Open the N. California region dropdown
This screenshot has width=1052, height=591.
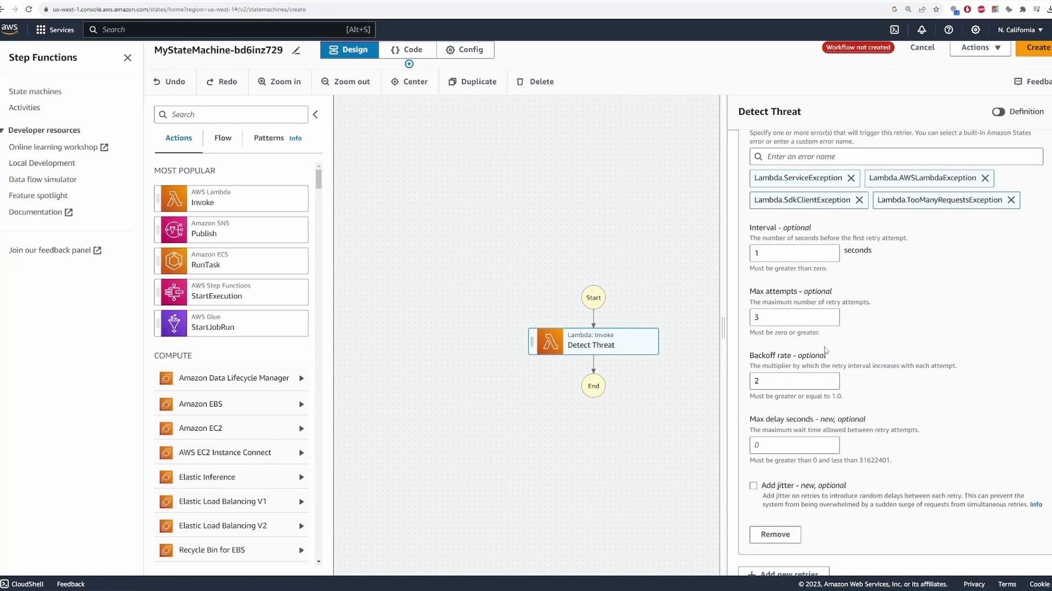pos(1020,30)
